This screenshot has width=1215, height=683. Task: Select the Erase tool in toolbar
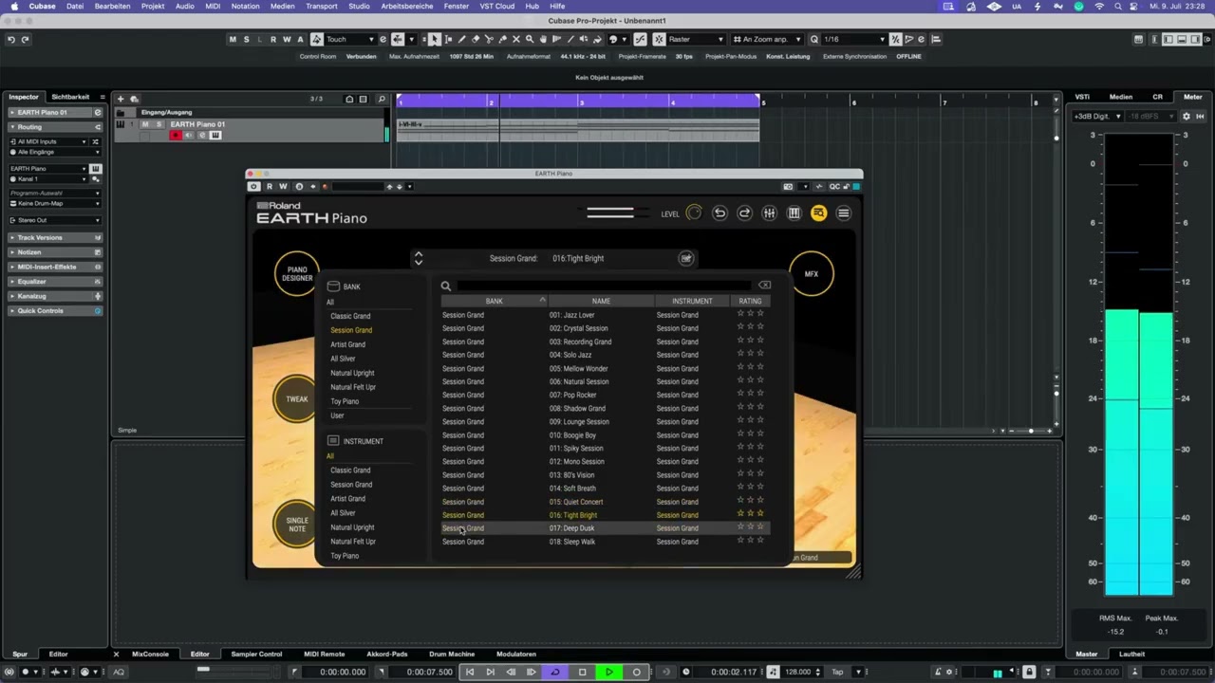coord(476,39)
